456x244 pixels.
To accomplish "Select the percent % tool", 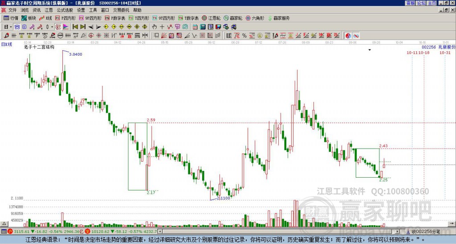I will click(x=244, y=36).
